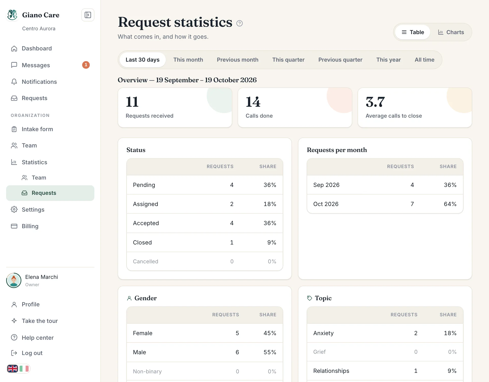Viewport: 489px width, 382px height.
Task: Open the organization Team page
Action: pyautogui.click(x=50, y=145)
